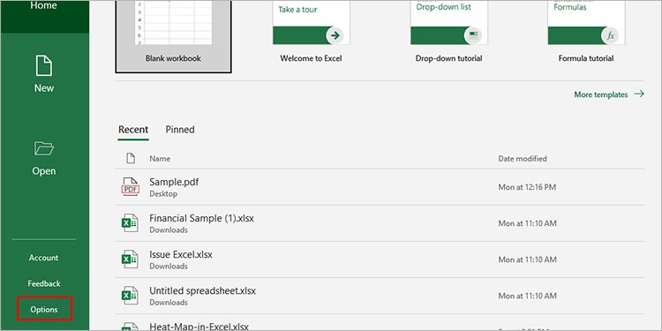Switch to the Recent tab
Image resolution: width=662 pixels, height=331 pixels.
pos(133,130)
